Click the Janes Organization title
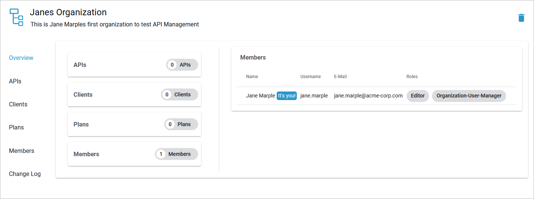534x199 pixels. [x=68, y=12]
